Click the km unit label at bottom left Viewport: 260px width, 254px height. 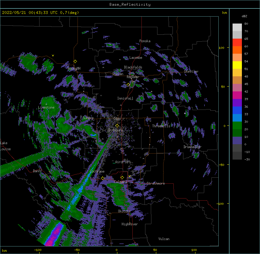click(5, 251)
